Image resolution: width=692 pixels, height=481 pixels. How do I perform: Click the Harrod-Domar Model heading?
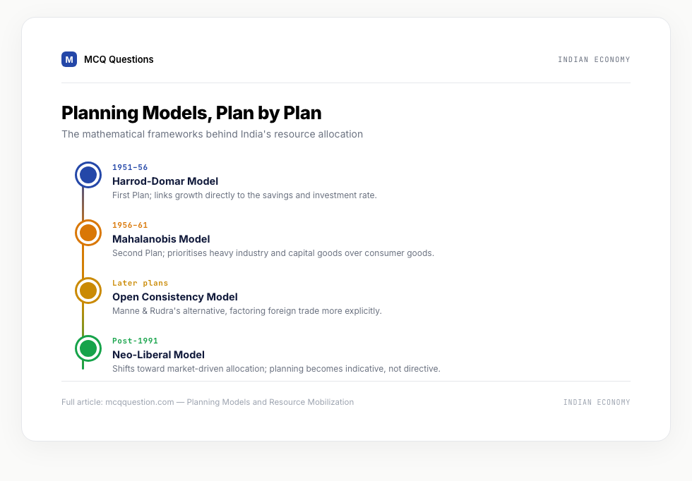(165, 181)
